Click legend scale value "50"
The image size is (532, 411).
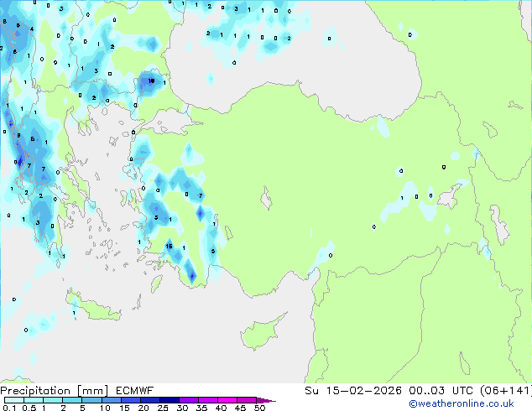coord(260,408)
